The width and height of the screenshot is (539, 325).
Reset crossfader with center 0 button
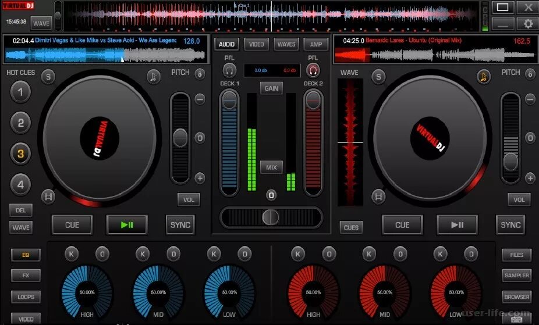pyautogui.click(x=271, y=195)
